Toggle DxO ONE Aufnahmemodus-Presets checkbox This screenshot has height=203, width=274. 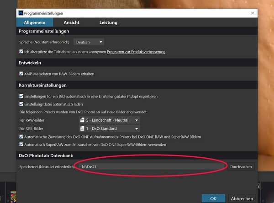pos(21,137)
